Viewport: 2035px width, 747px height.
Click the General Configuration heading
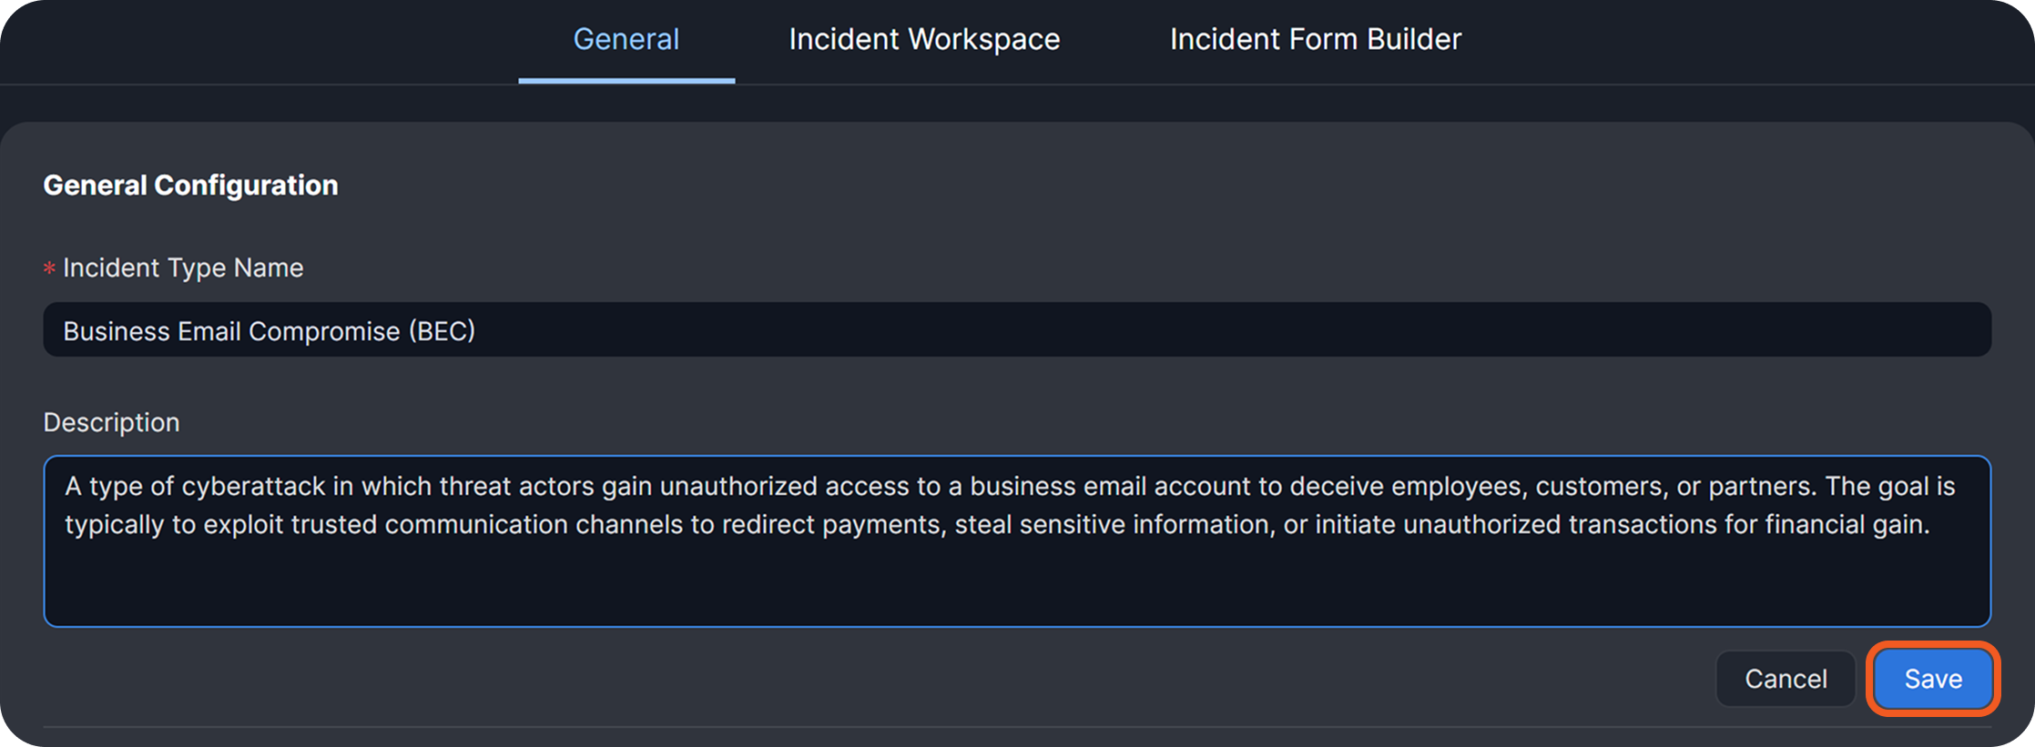190,186
